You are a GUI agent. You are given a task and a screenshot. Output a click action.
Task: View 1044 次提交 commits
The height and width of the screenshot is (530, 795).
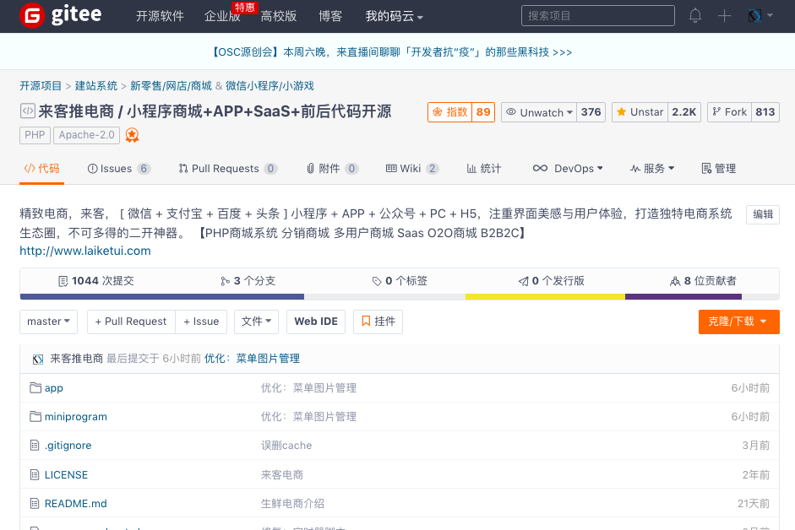(96, 281)
